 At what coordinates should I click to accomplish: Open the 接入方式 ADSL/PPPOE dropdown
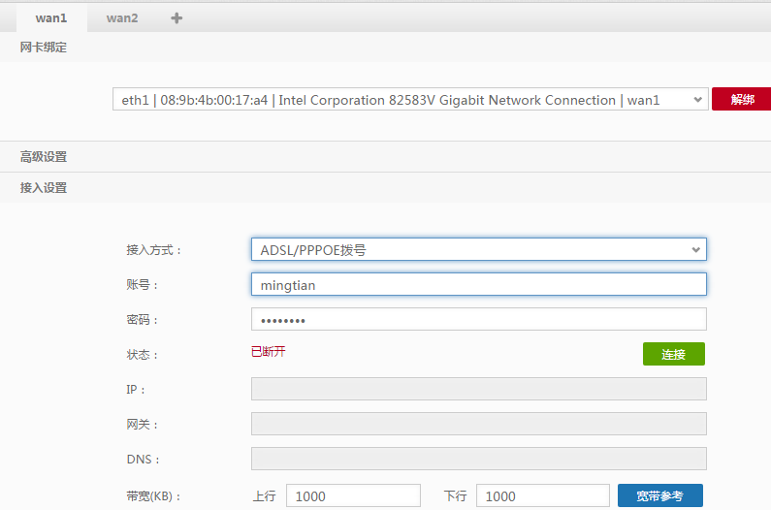[478, 249]
